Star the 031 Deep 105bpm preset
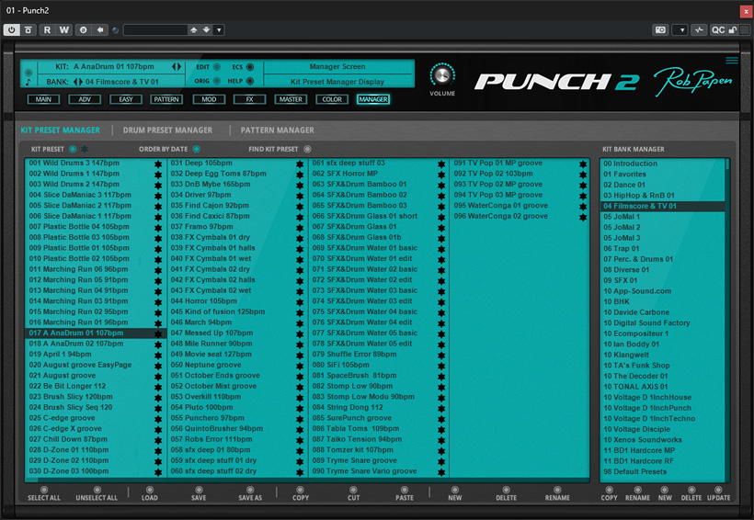The width and height of the screenshot is (754, 520). click(x=300, y=164)
